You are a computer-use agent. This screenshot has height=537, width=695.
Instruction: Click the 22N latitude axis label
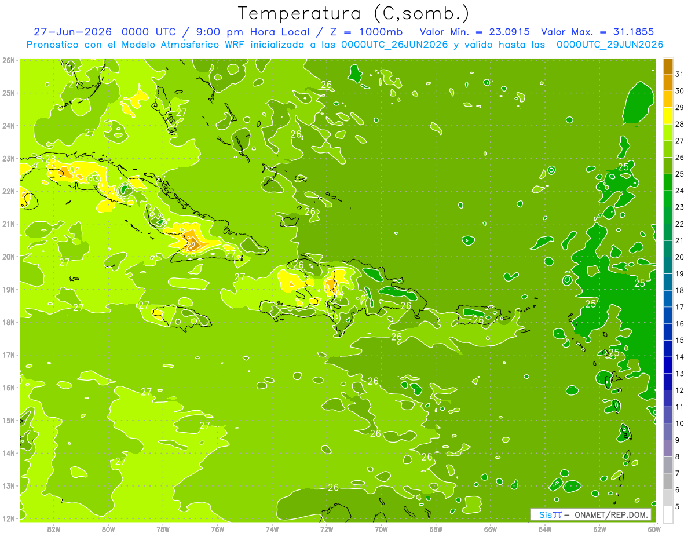(8, 191)
